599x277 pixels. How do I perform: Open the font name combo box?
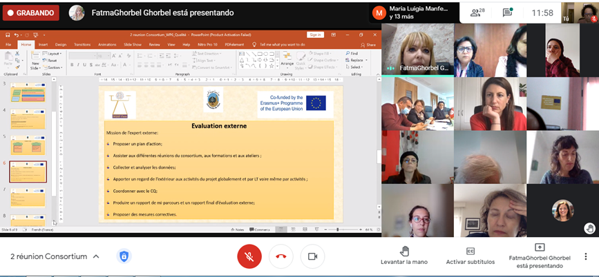(x=82, y=56)
